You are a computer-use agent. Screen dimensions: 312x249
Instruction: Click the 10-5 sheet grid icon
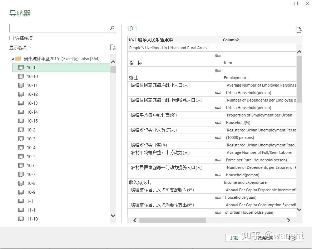click(21, 156)
